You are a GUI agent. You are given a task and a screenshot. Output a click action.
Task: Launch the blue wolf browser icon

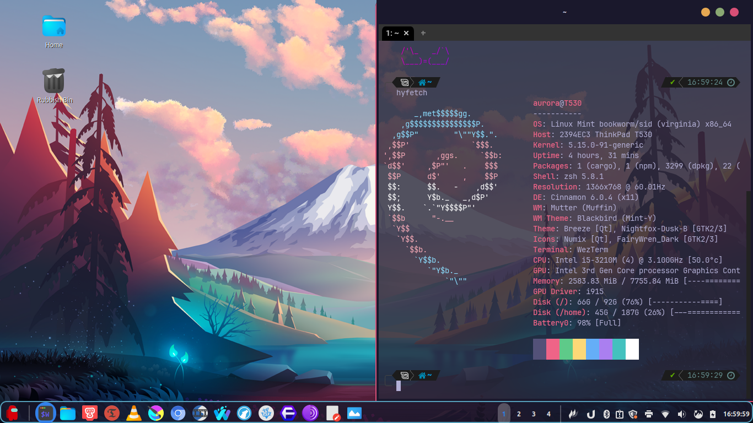(x=244, y=413)
